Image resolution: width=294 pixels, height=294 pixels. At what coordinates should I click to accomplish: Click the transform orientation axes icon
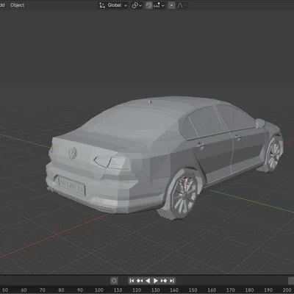102,5
